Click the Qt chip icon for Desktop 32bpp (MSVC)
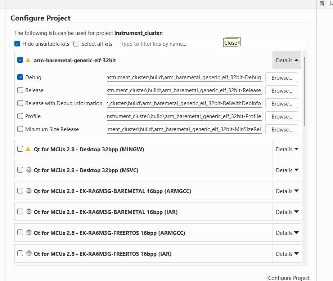 29,170
